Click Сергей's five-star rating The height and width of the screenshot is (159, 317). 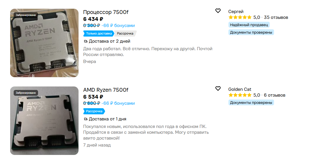click(x=240, y=17)
